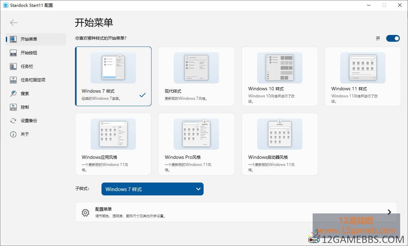Screen dimensions: 408x246
Task: Click the 任务栏固定项 sidebar icon
Action: click(x=13, y=80)
